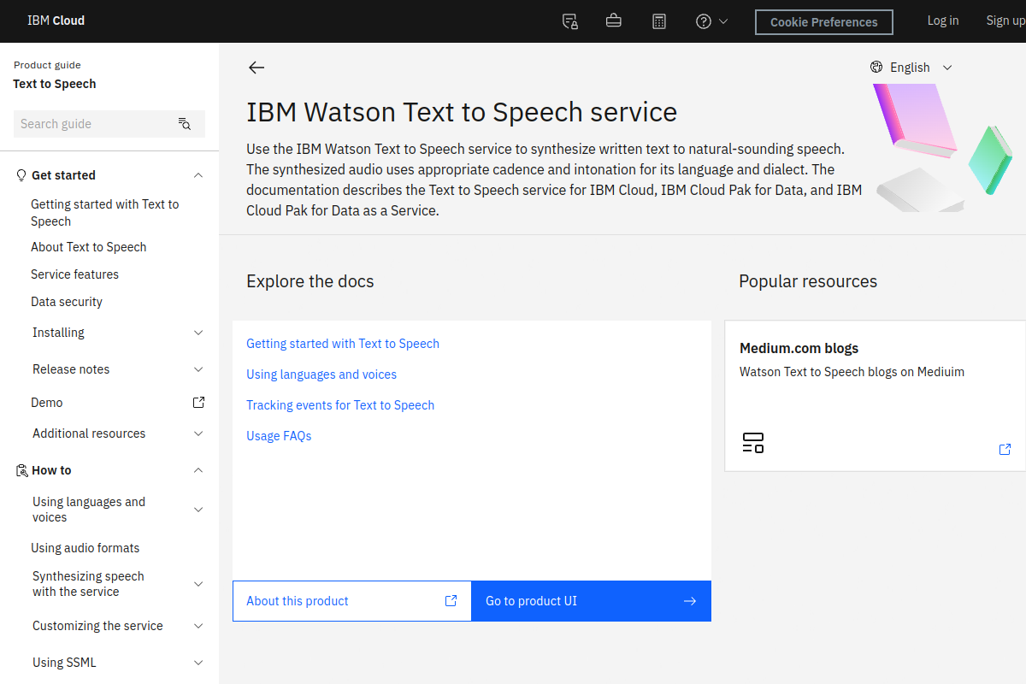
Task: Open the Medium.com blogs card
Action: click(875, 396)
